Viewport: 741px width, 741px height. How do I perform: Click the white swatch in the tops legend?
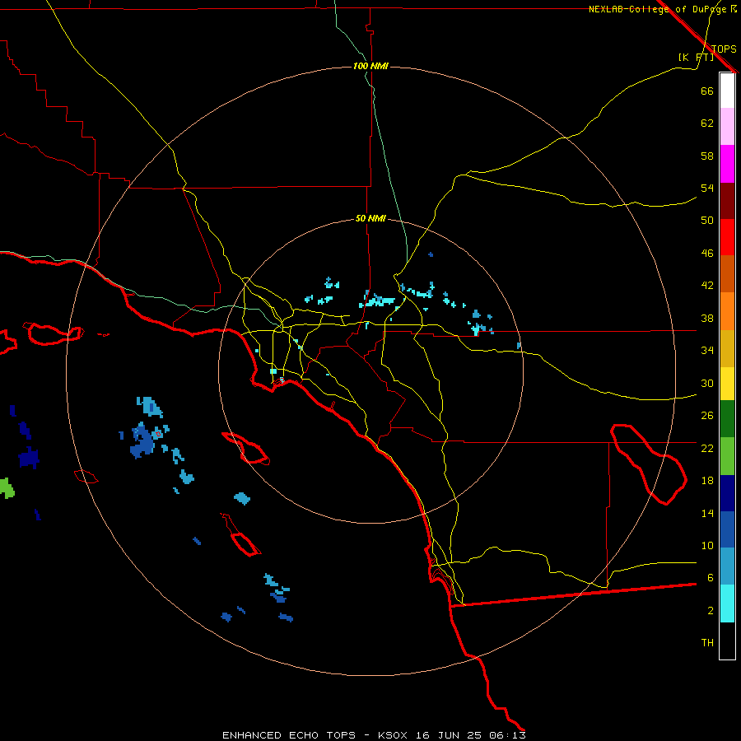[x=727, y=91]
